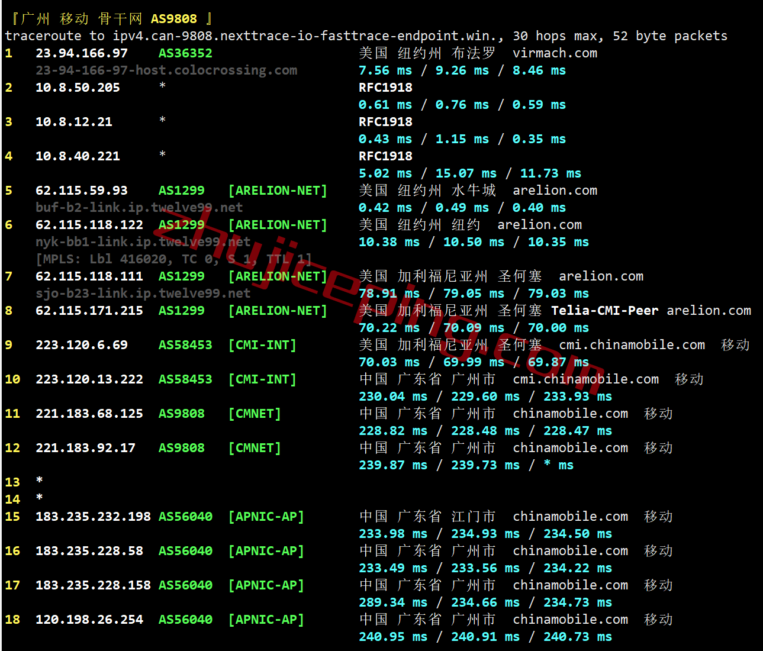The image size is (763, 651).
Task: Click the IP address 183.235.232.198
Action: (93, 517)
